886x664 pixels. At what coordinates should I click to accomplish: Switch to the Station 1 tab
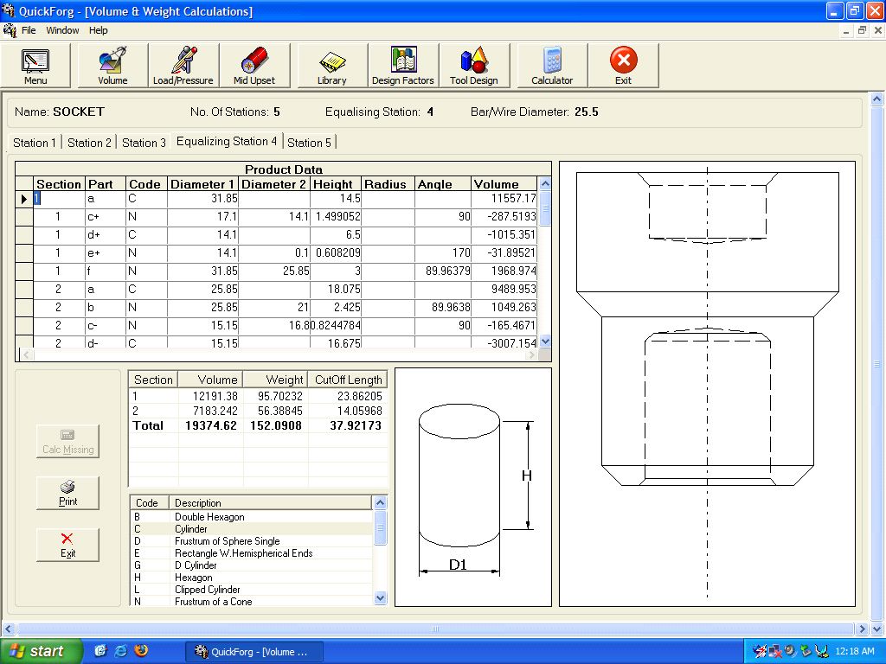pos(35,143)
